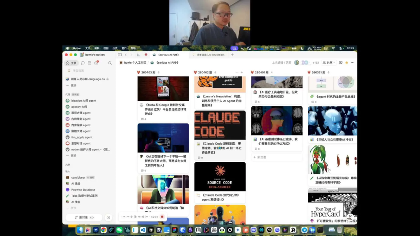This screenshot has width=420, height=236.
Task: Open the Trash in the Dock
Action: pyautogui.click(x=339, y=230)
